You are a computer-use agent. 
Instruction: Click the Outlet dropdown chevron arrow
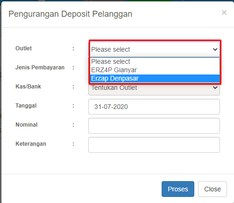coord(215,49)
